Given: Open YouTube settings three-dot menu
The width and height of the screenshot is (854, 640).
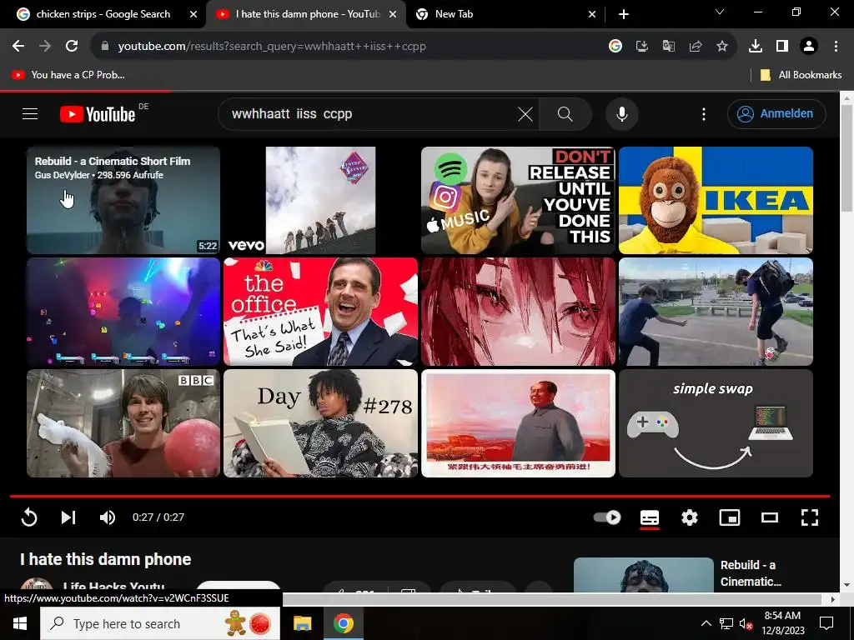Looking at the screenshot, I should 704,114.
